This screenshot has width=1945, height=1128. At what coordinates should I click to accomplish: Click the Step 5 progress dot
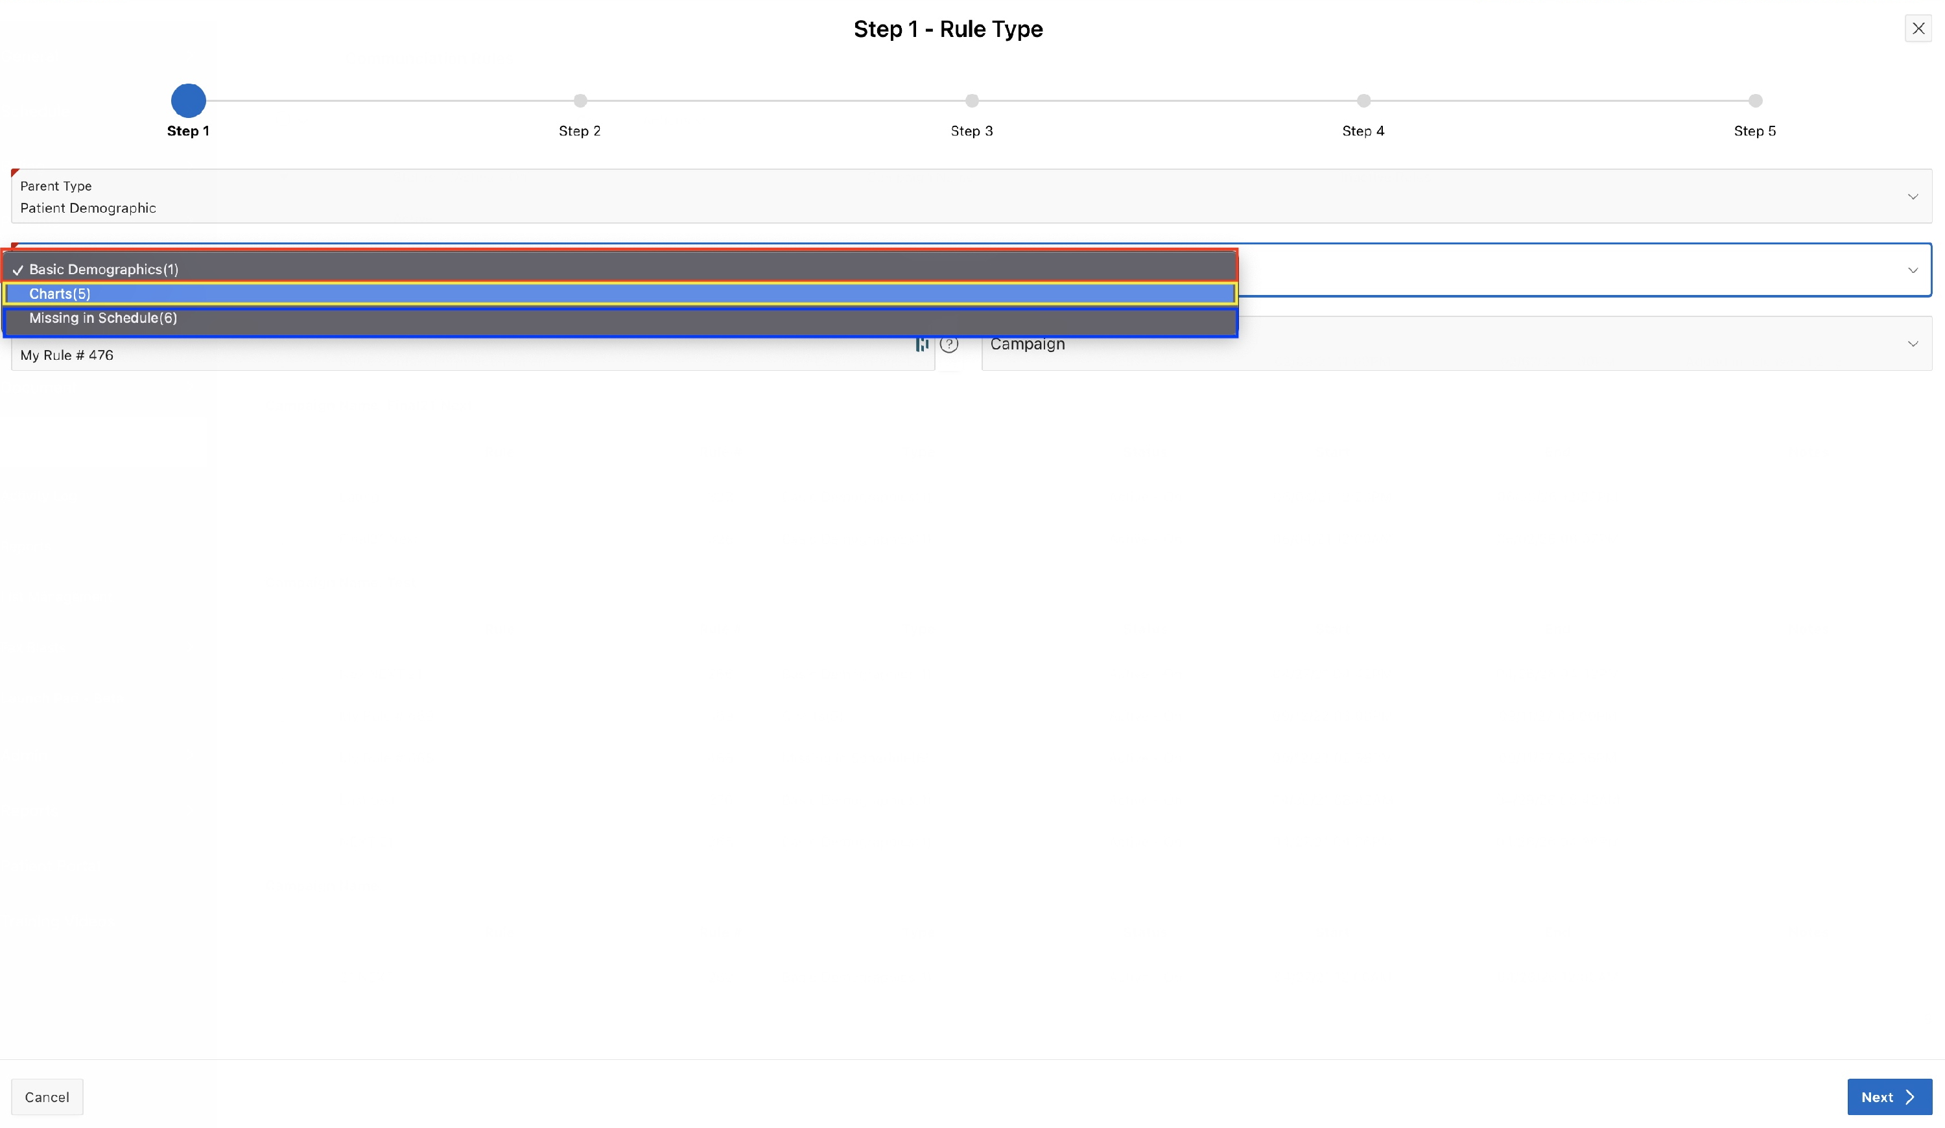[x=1755, y=100]
